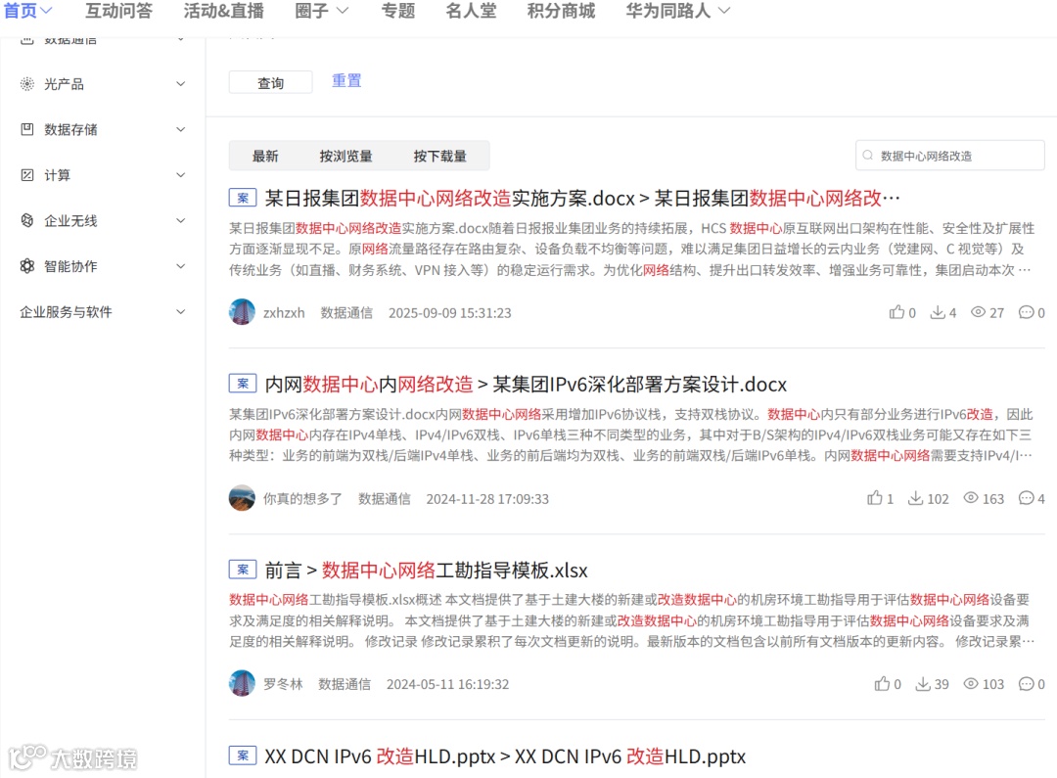Like the zxhzxh post via its thumbs-up icon
The image size is (1057, 778).
[896, 312]
